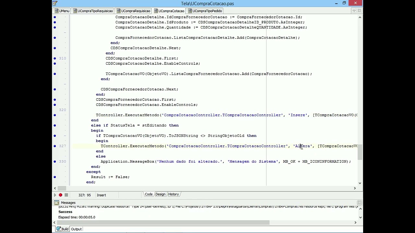Click Messages panel scroll down arrow

360,217
